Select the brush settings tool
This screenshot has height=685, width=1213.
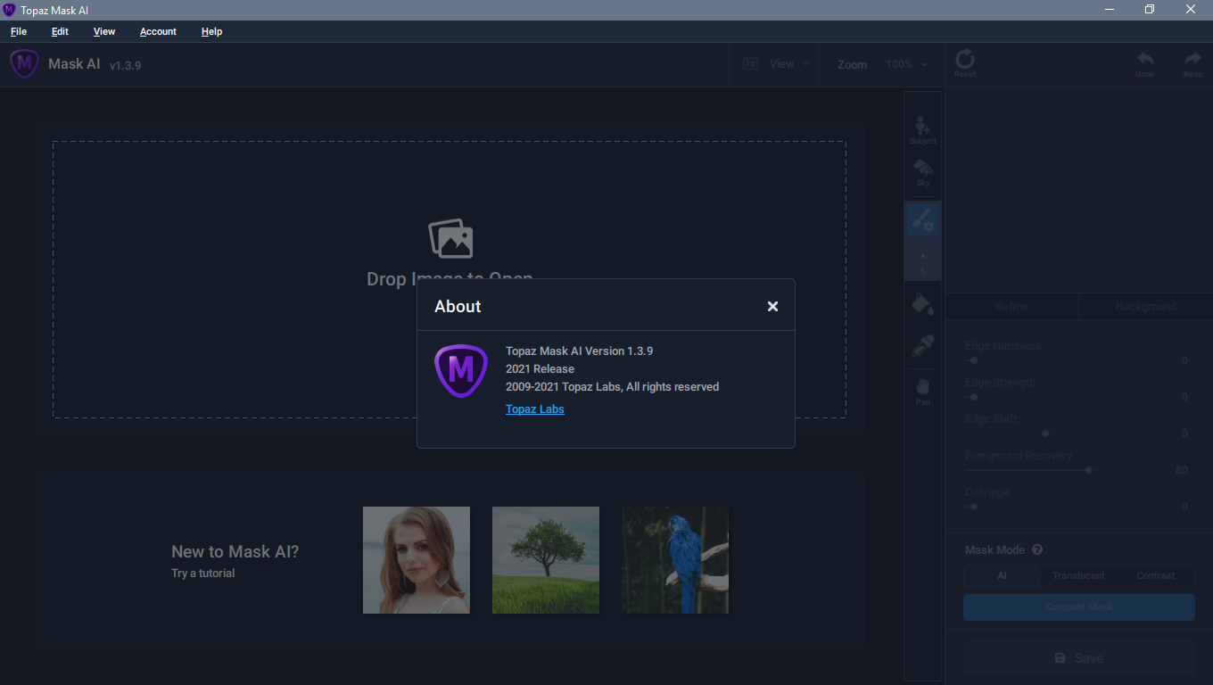[x=923, y=219]
